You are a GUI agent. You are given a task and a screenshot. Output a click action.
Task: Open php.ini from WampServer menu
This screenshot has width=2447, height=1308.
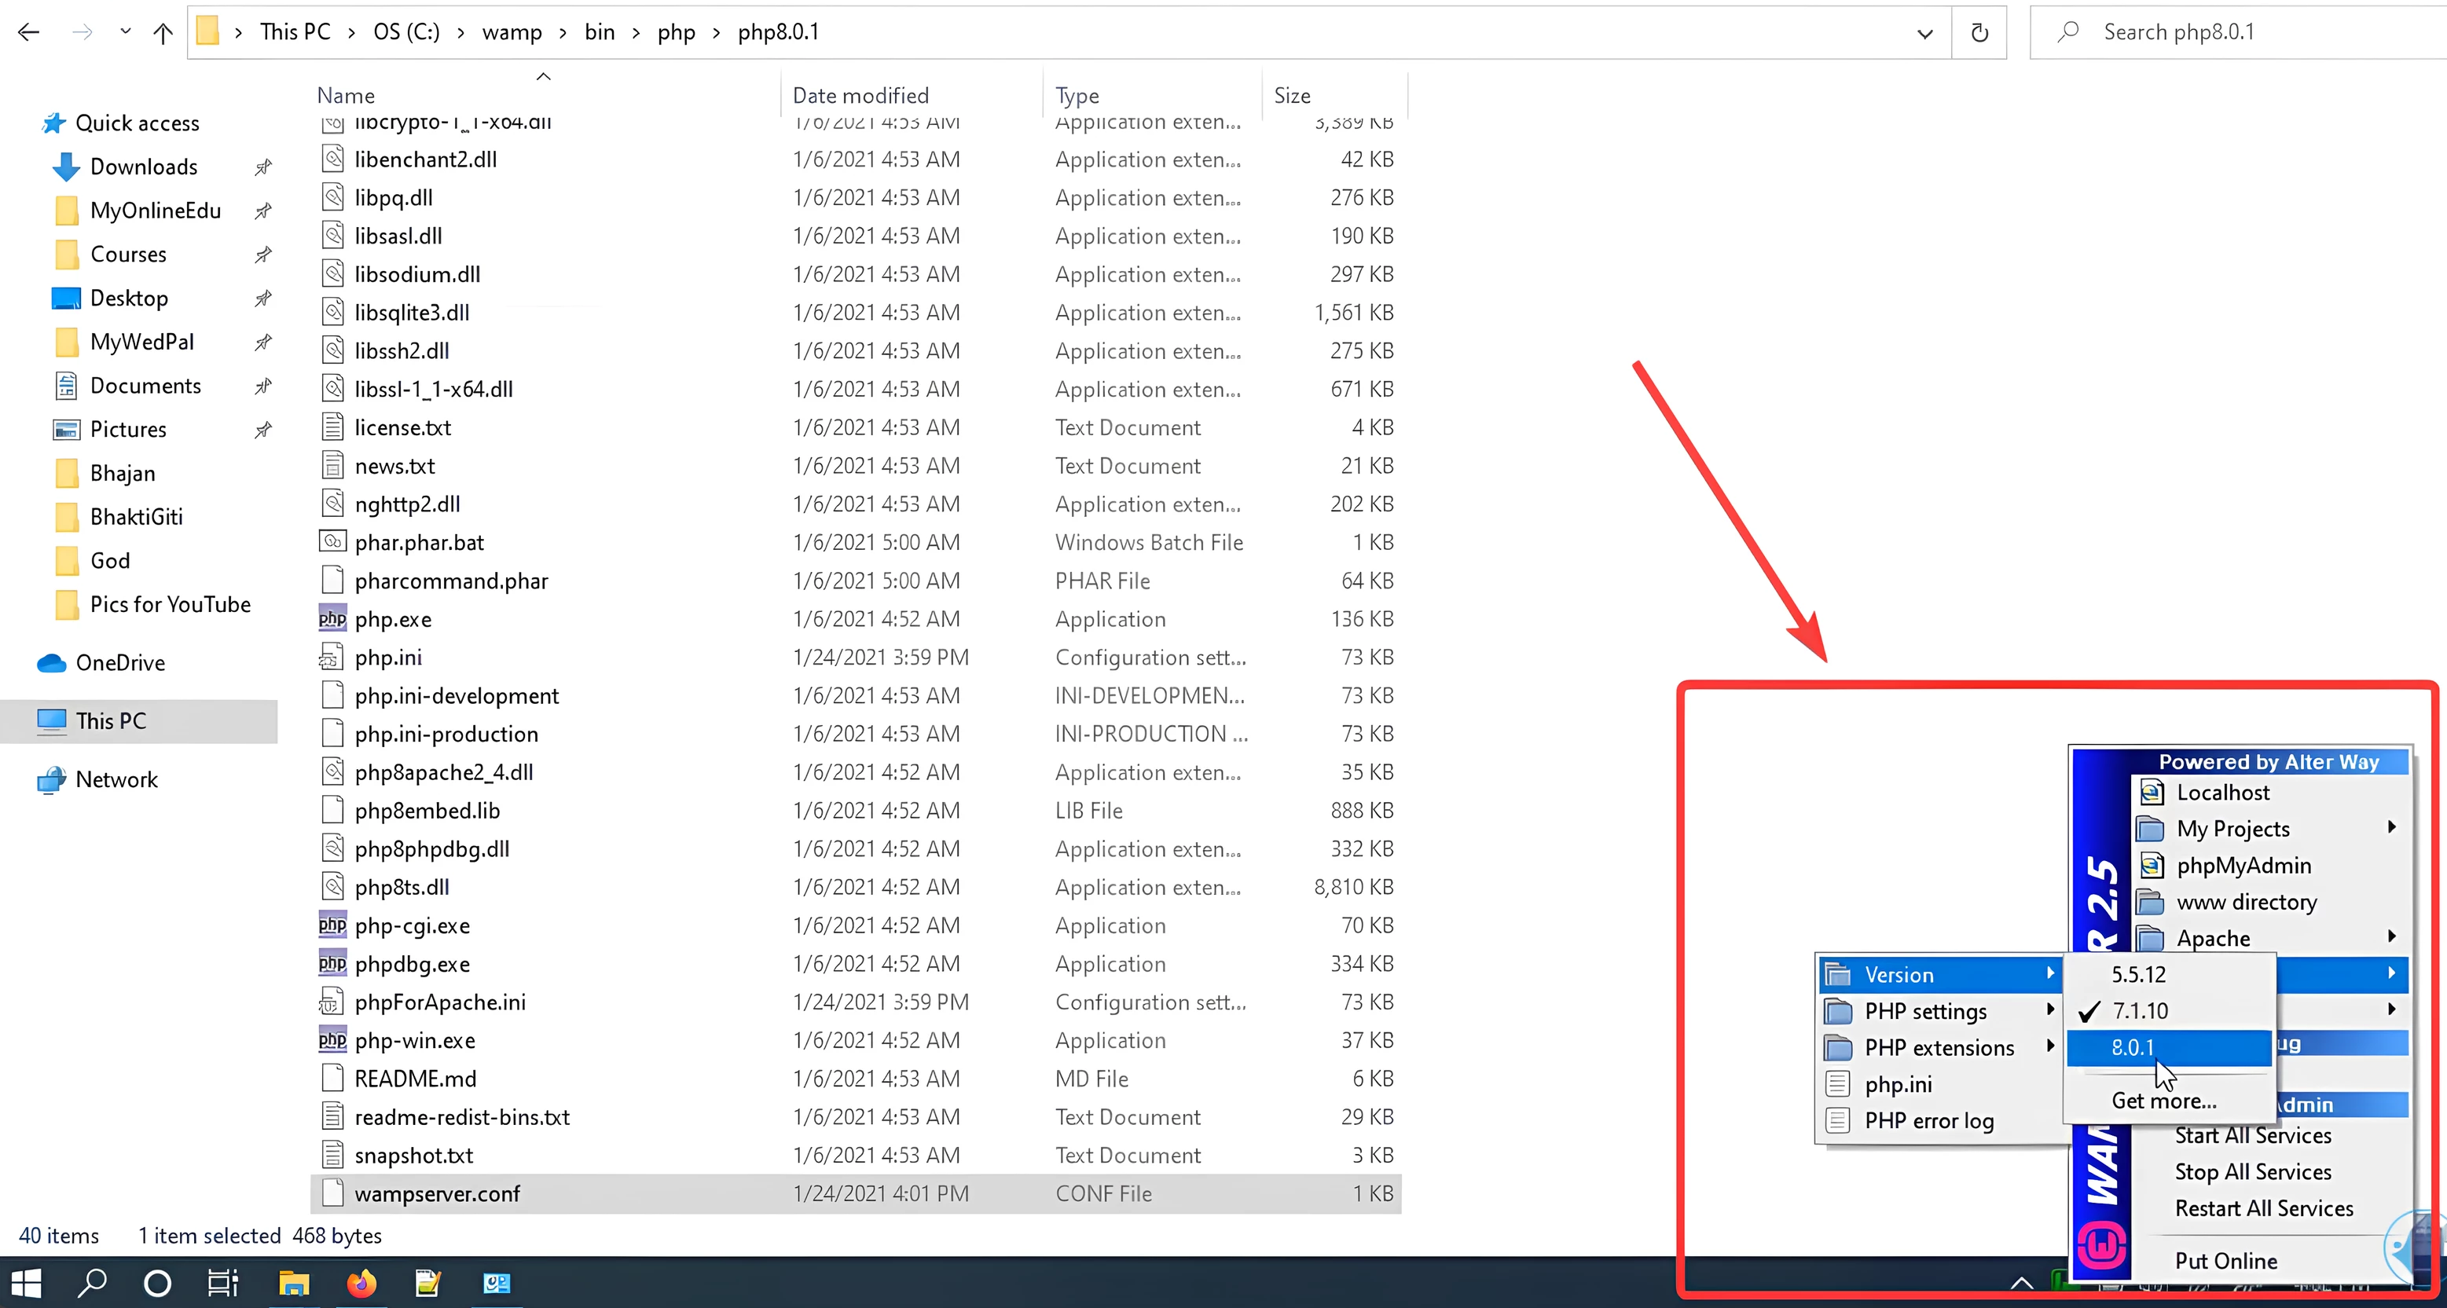point(1899,1083)
